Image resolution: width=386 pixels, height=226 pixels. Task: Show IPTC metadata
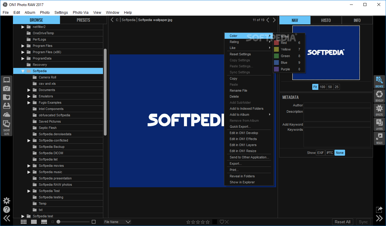[x=330, y=153]
